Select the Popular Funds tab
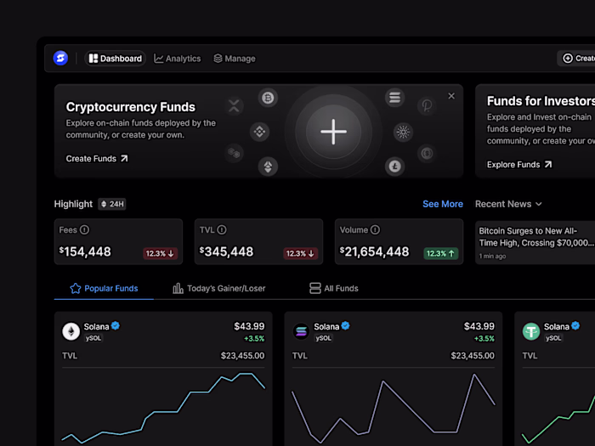595x446 pixels. pos(104,288)
